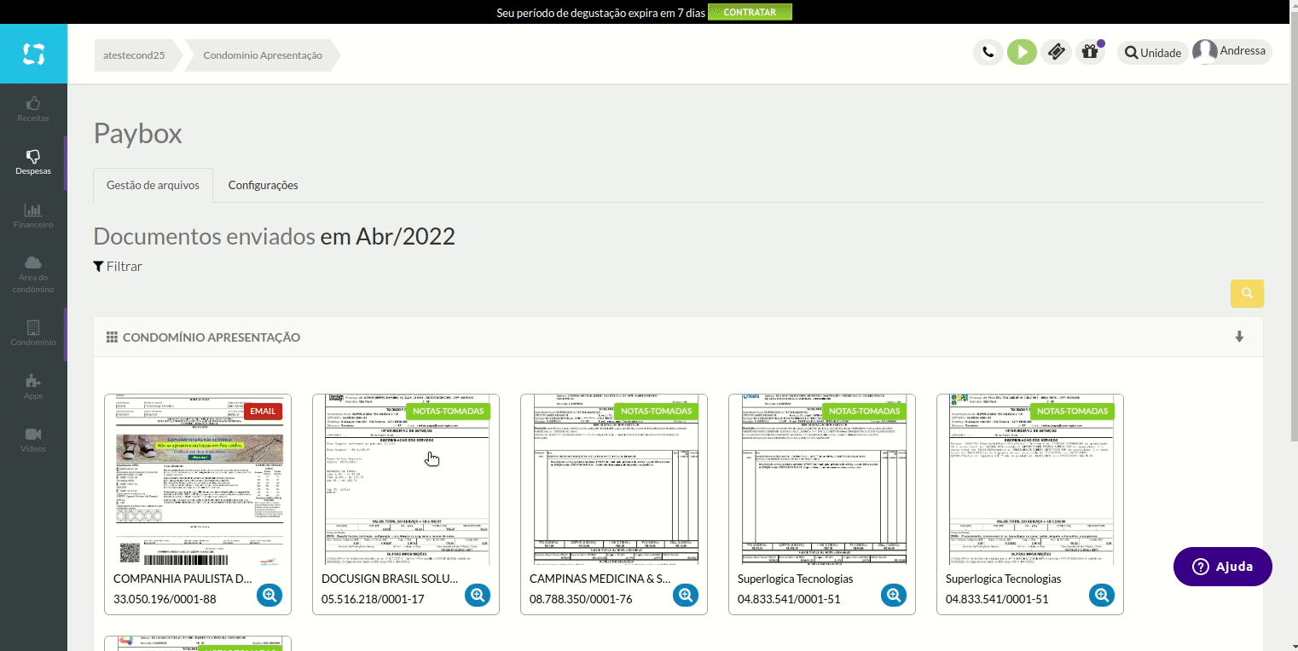
Task: Open the Despesas sidebar section
Action: pos(33,162)
